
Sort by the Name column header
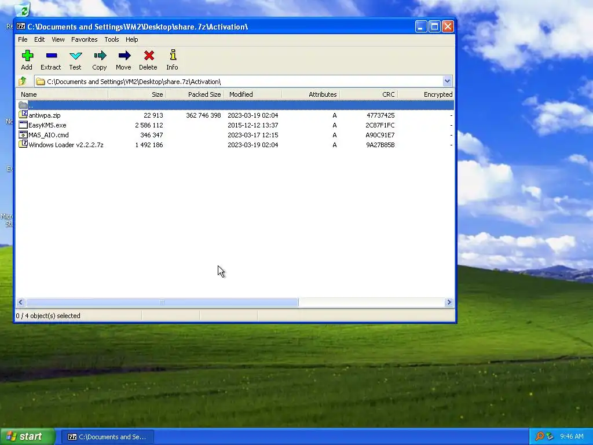(x=62, y=94)
